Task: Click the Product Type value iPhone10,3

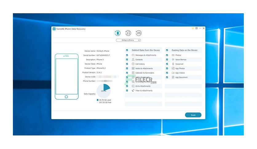Action: [101, 68]
